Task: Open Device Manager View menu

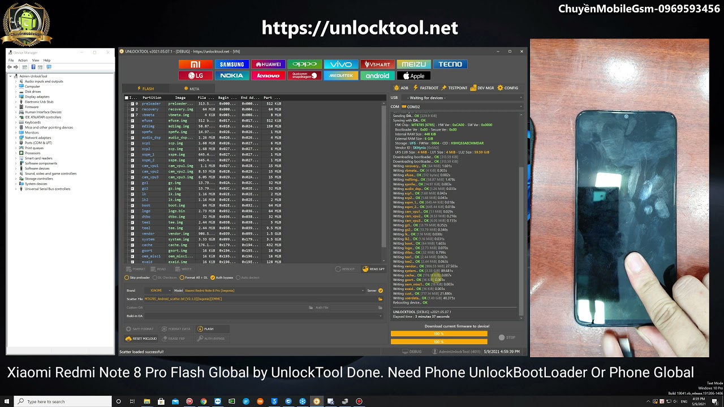Action: point(36,60)
